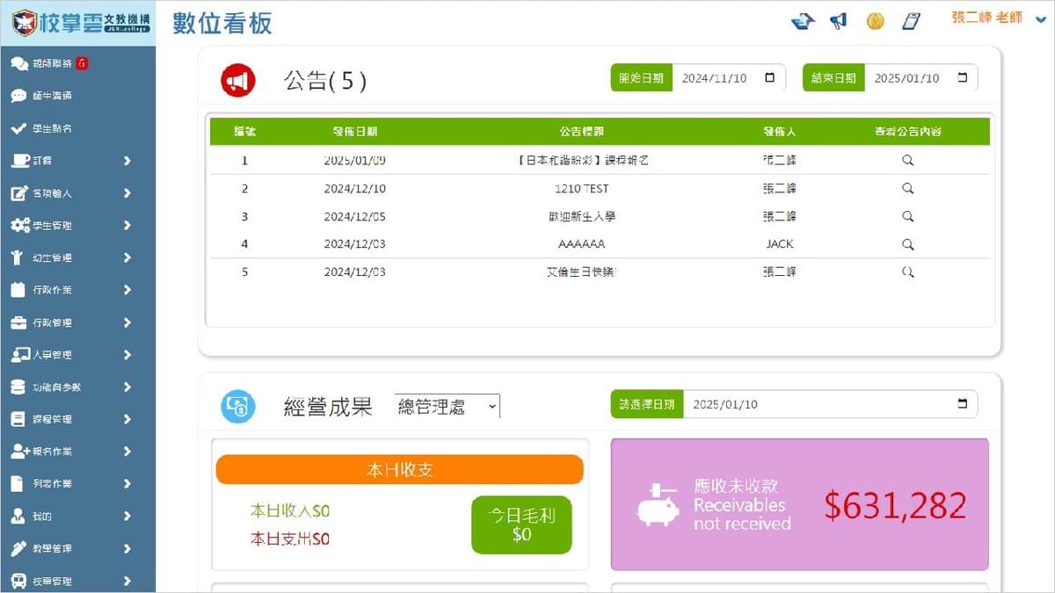The height and width of the screenshot is (593, 1055).
Task: Click the 學生管理 gears icon
Action: [19, 226]
